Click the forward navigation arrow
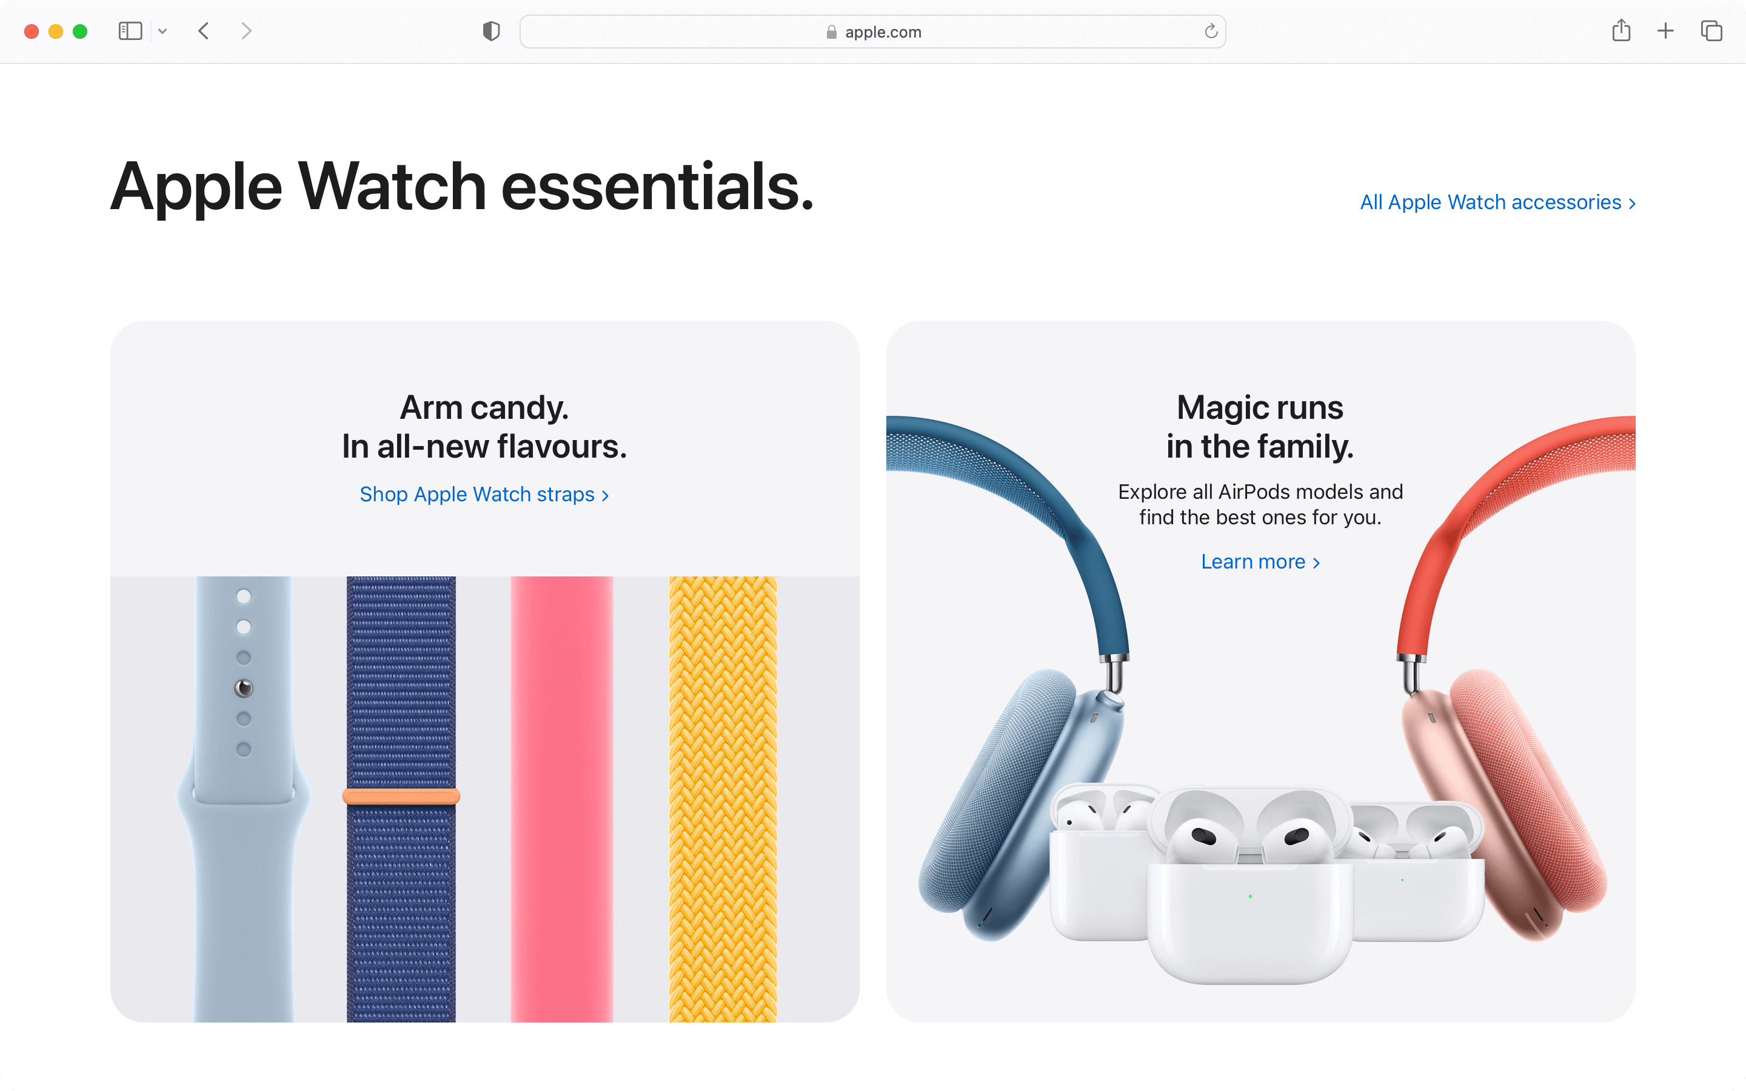 pyautogui.click(x=246, y=32)
